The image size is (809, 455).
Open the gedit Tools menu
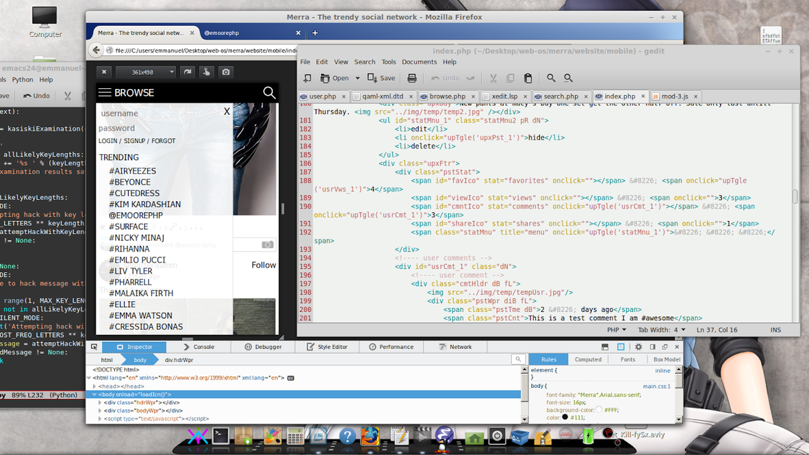(x=389, y=62)
